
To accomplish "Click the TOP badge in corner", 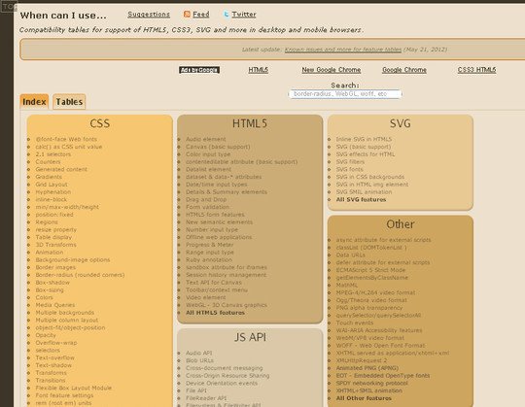I will point(9,7).
